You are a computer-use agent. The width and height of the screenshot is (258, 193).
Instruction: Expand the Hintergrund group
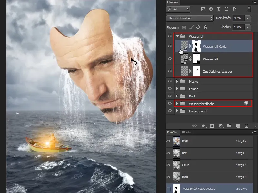(177, 111)
